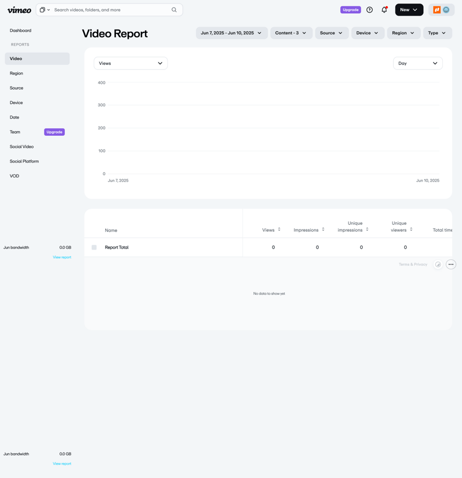Open the Social Video section

pos(21,146)
